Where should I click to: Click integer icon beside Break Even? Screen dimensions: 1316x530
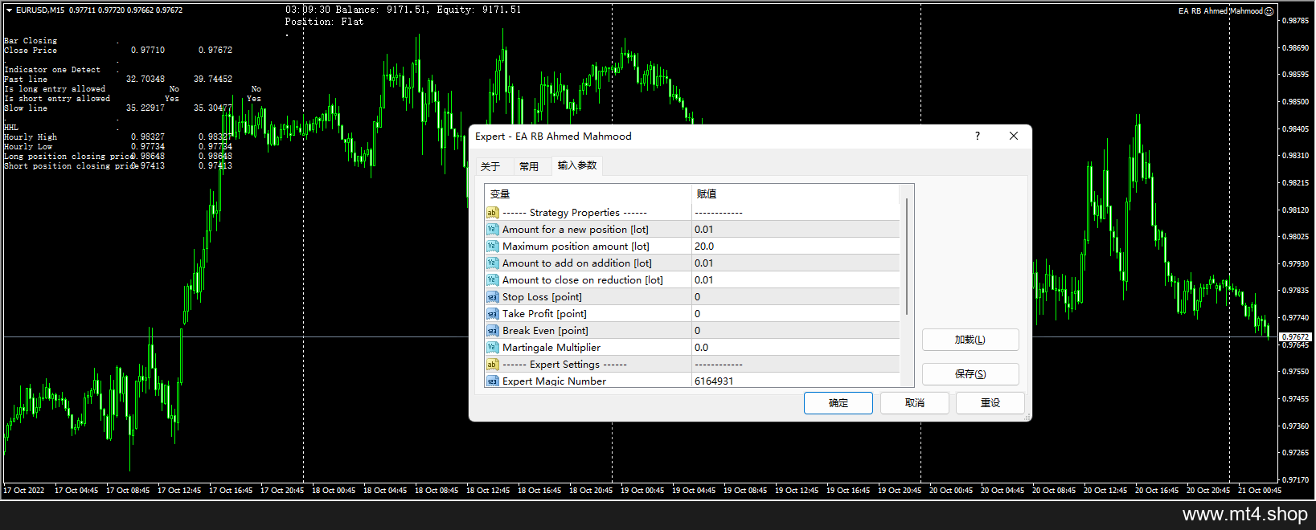pyautogui.click(x=492, y=331)
